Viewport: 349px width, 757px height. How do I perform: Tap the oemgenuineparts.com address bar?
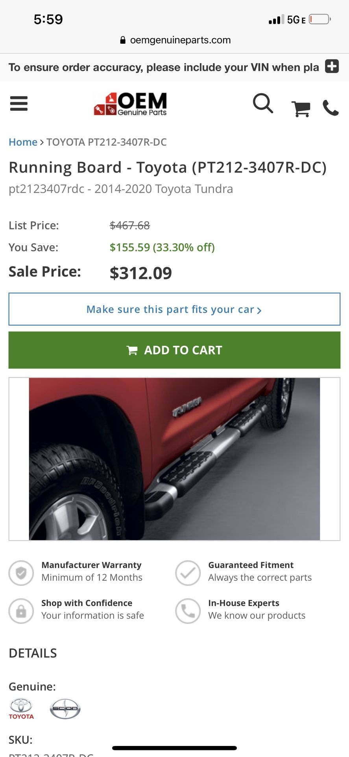pyautogui.click(x=174, y=40)
